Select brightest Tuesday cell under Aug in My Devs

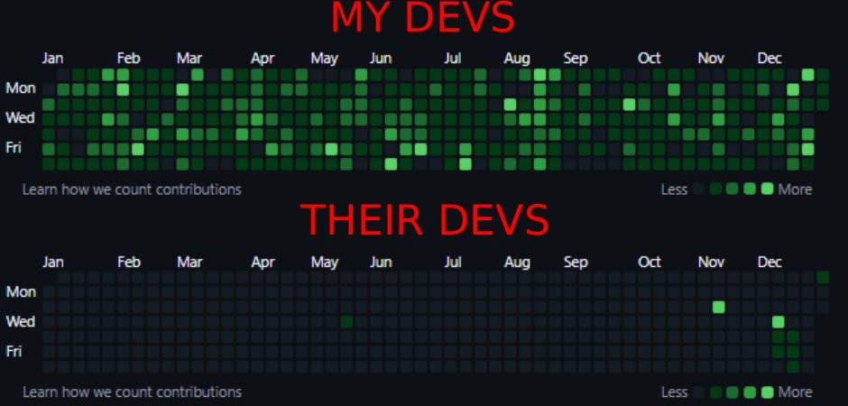point(510,105)
